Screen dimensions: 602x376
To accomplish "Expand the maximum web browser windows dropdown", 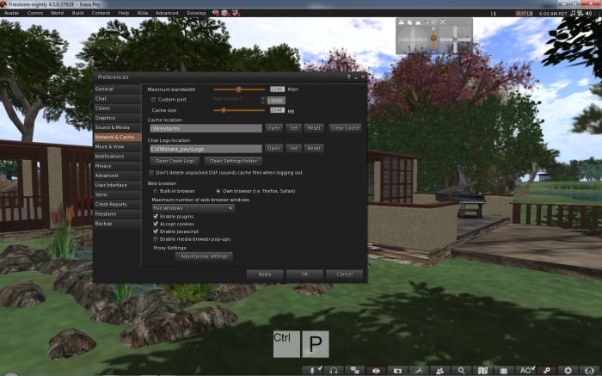I will pyautogui.click(x=193, y=207).
